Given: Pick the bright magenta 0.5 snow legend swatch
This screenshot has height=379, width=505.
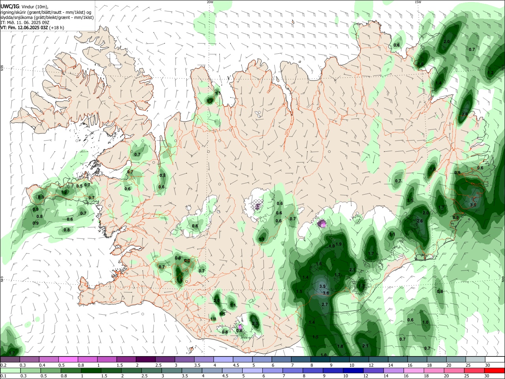Looking at the screenshot, I should [x=67, y=360].
